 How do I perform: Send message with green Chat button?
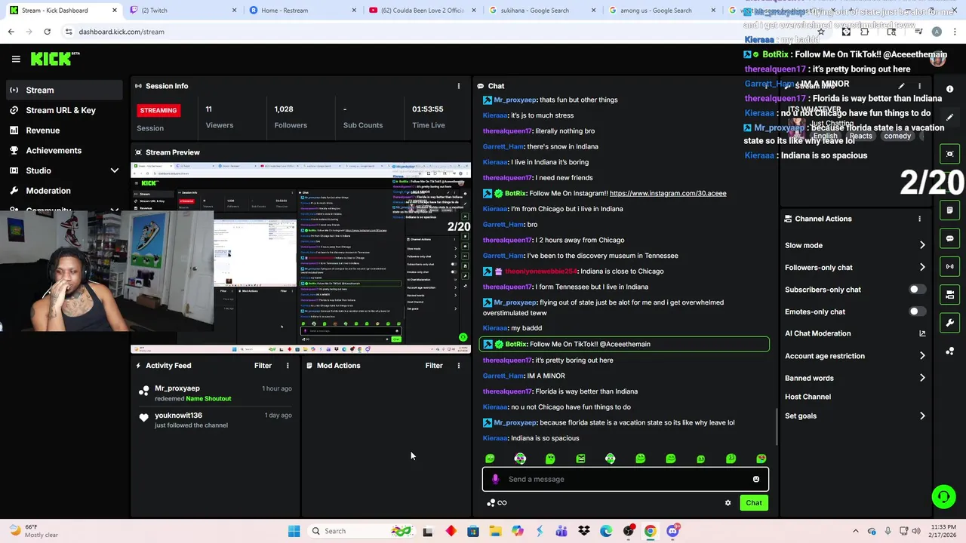tap(753, 503)
